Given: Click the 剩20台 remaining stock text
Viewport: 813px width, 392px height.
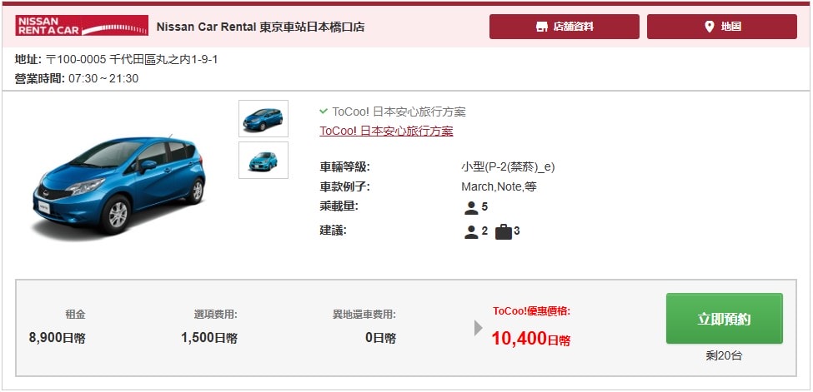Looking at the screenshot, I should click(724, 355).
